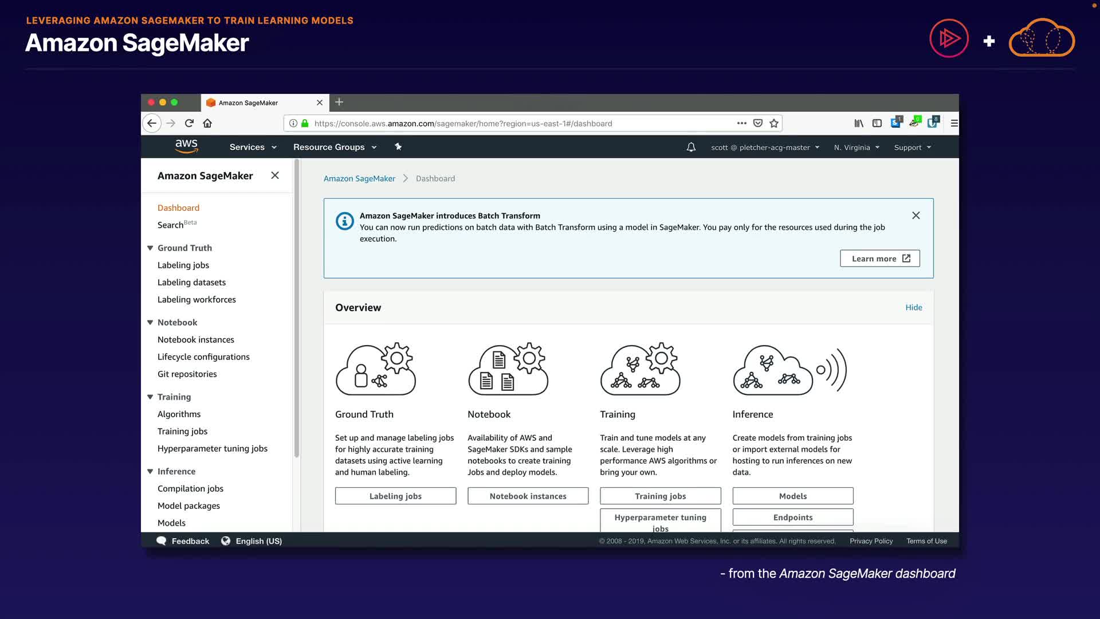Collapse the Notebook sidebar section
Viewport: 1100px width, 619px height.
[x=150, y=322]
